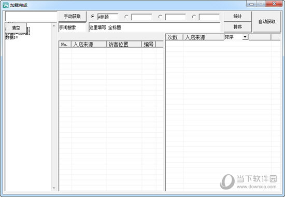Click the 编号 column header
The image size is (285, 197).
point(149,45)
